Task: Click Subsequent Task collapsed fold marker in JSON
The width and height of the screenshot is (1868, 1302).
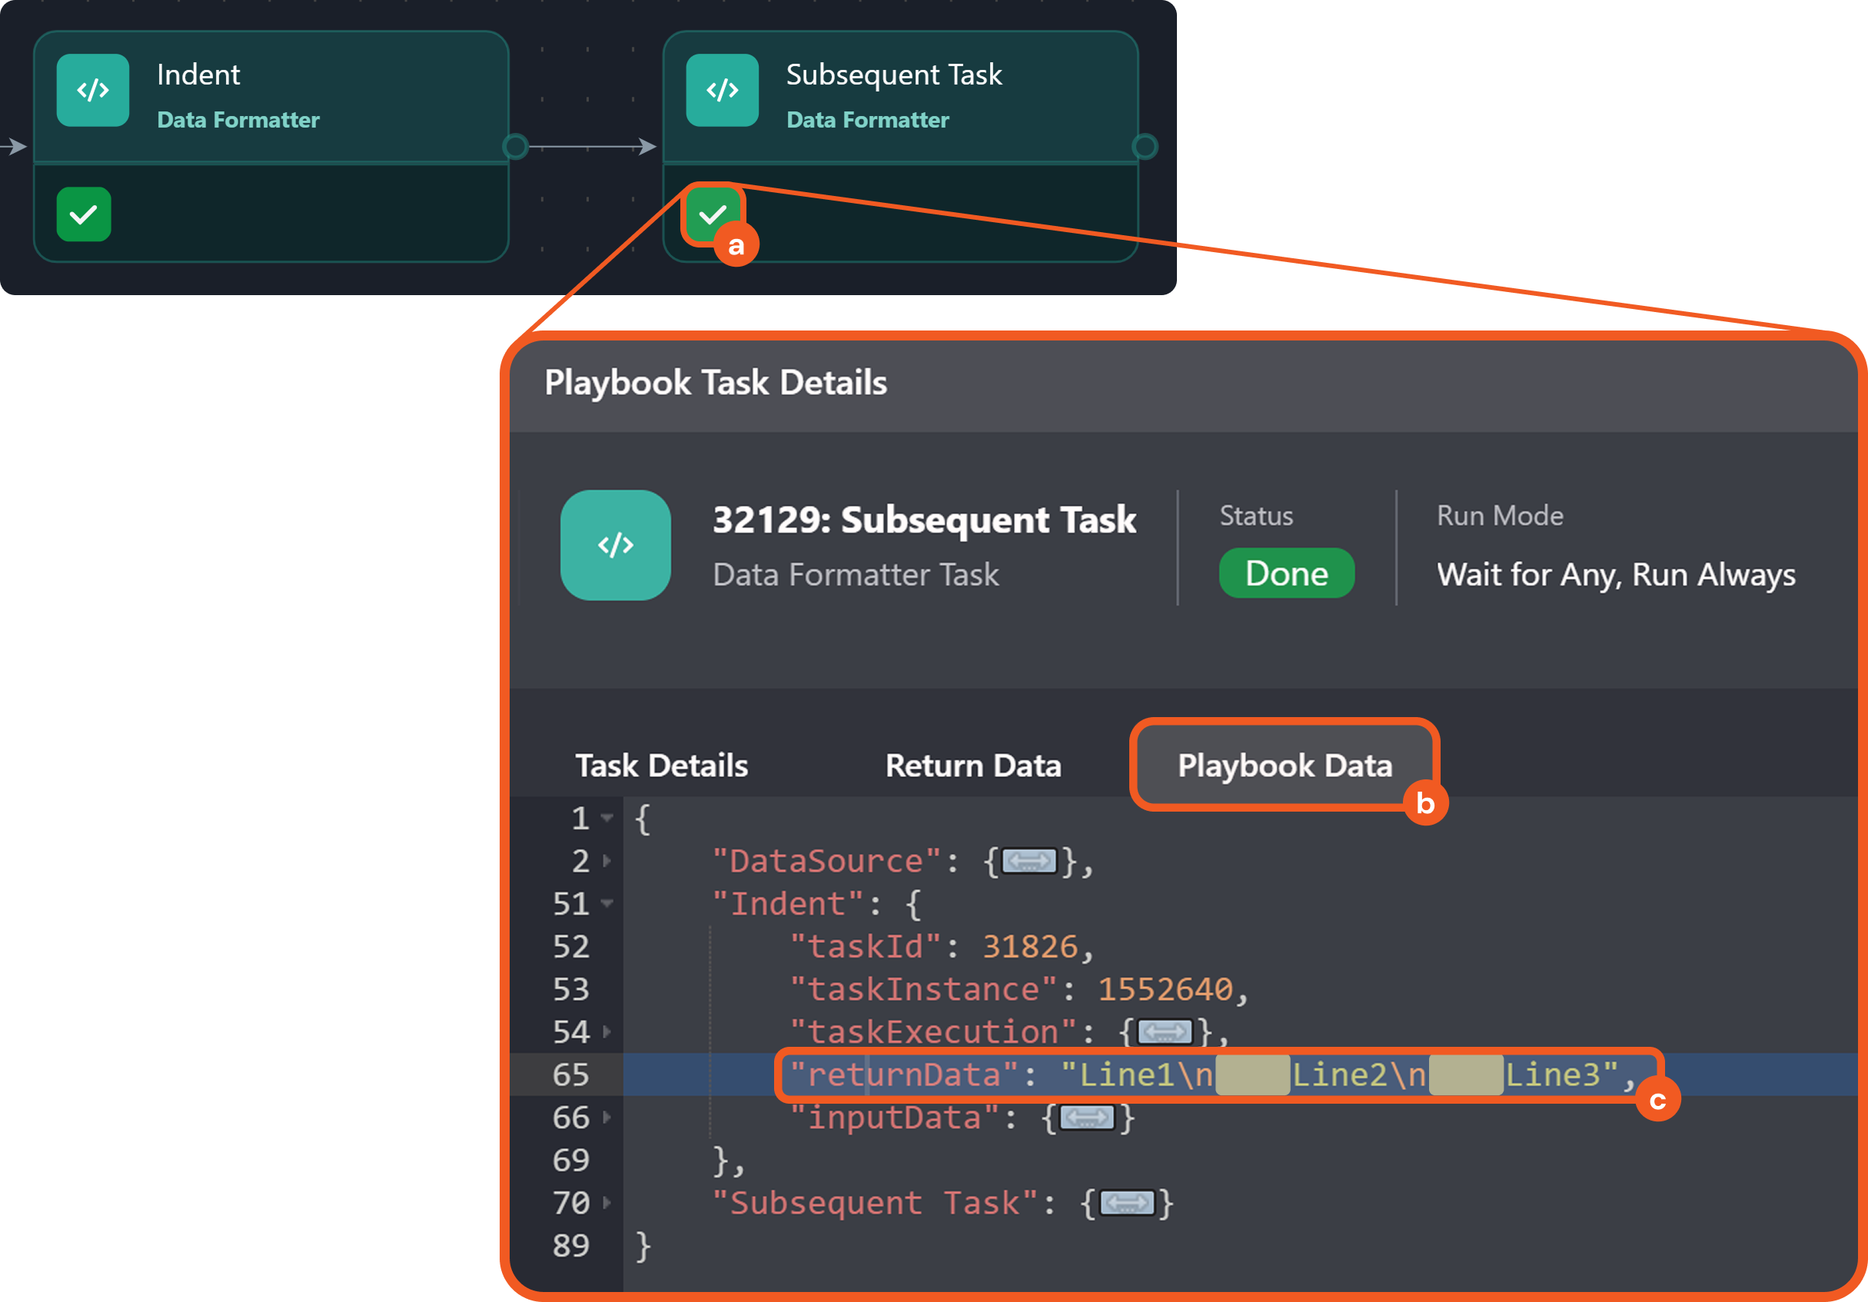Action: (1126, 1203)
